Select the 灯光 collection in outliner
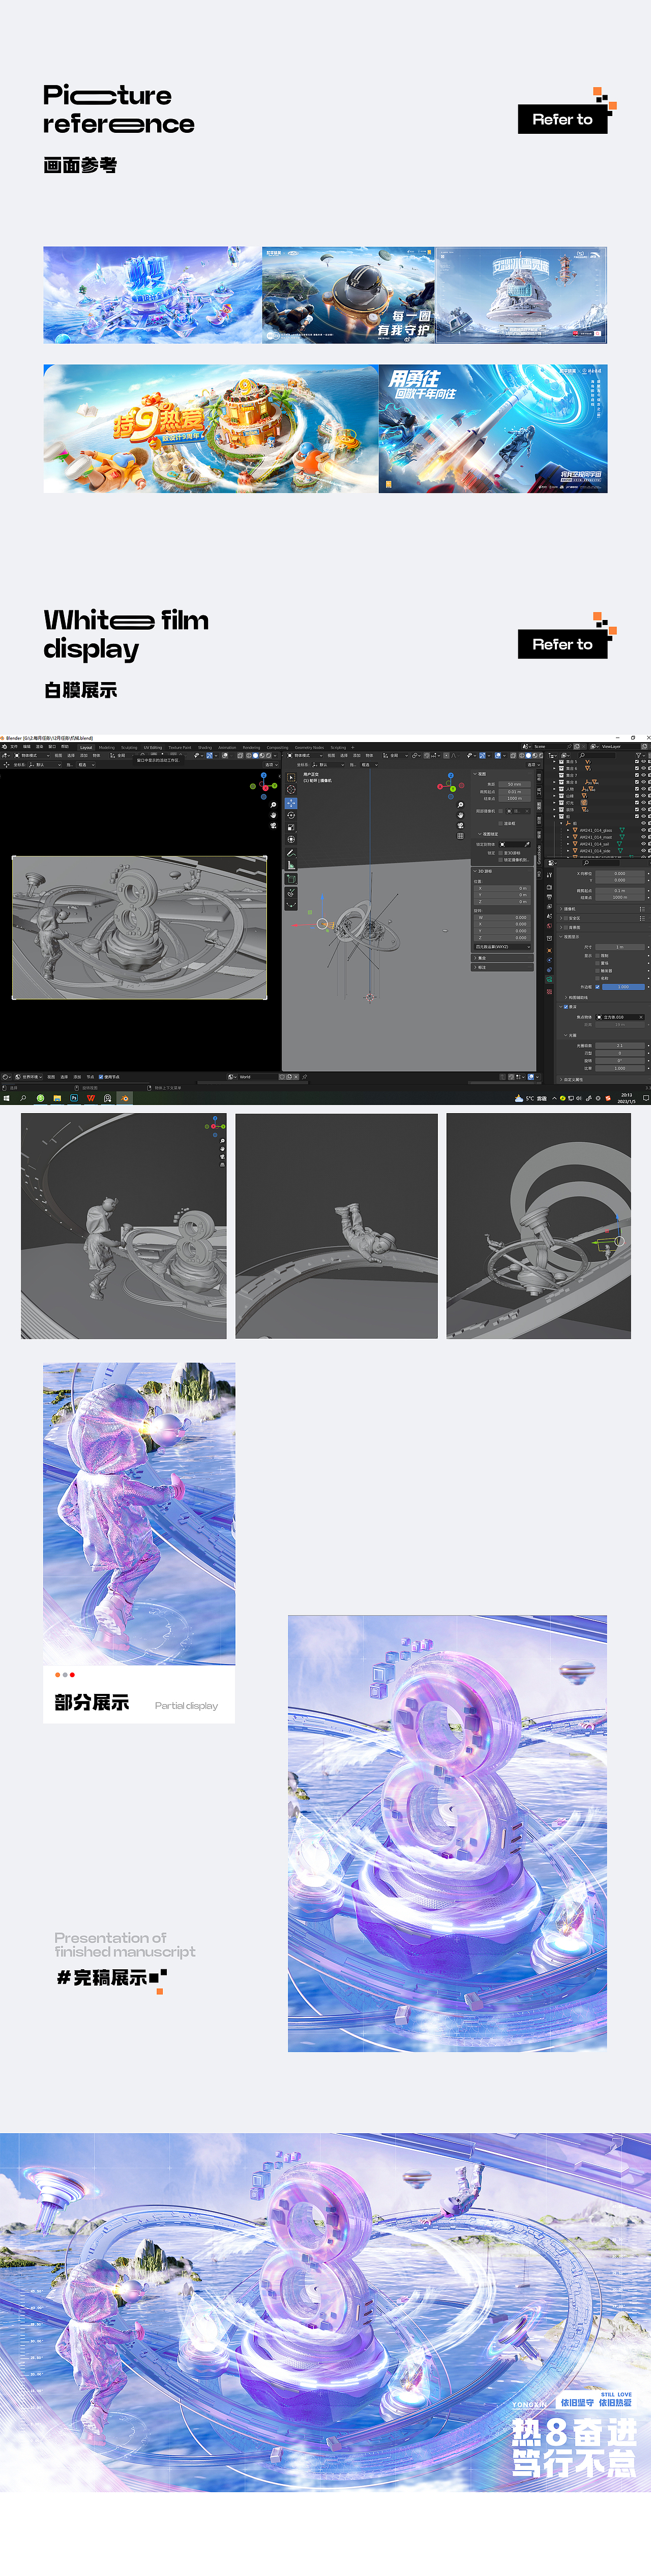This screenshot has width=651, height=2576. point(570,802)
